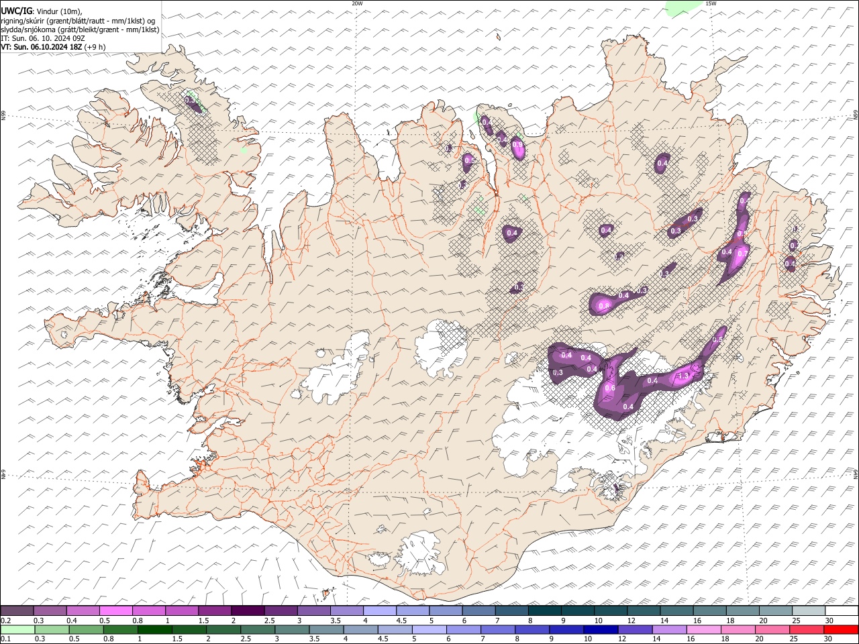The image size is (859, 644).
Task: Click the 'UWC/IG: Vindur (10m)' title text
Action: coord(42,11)
